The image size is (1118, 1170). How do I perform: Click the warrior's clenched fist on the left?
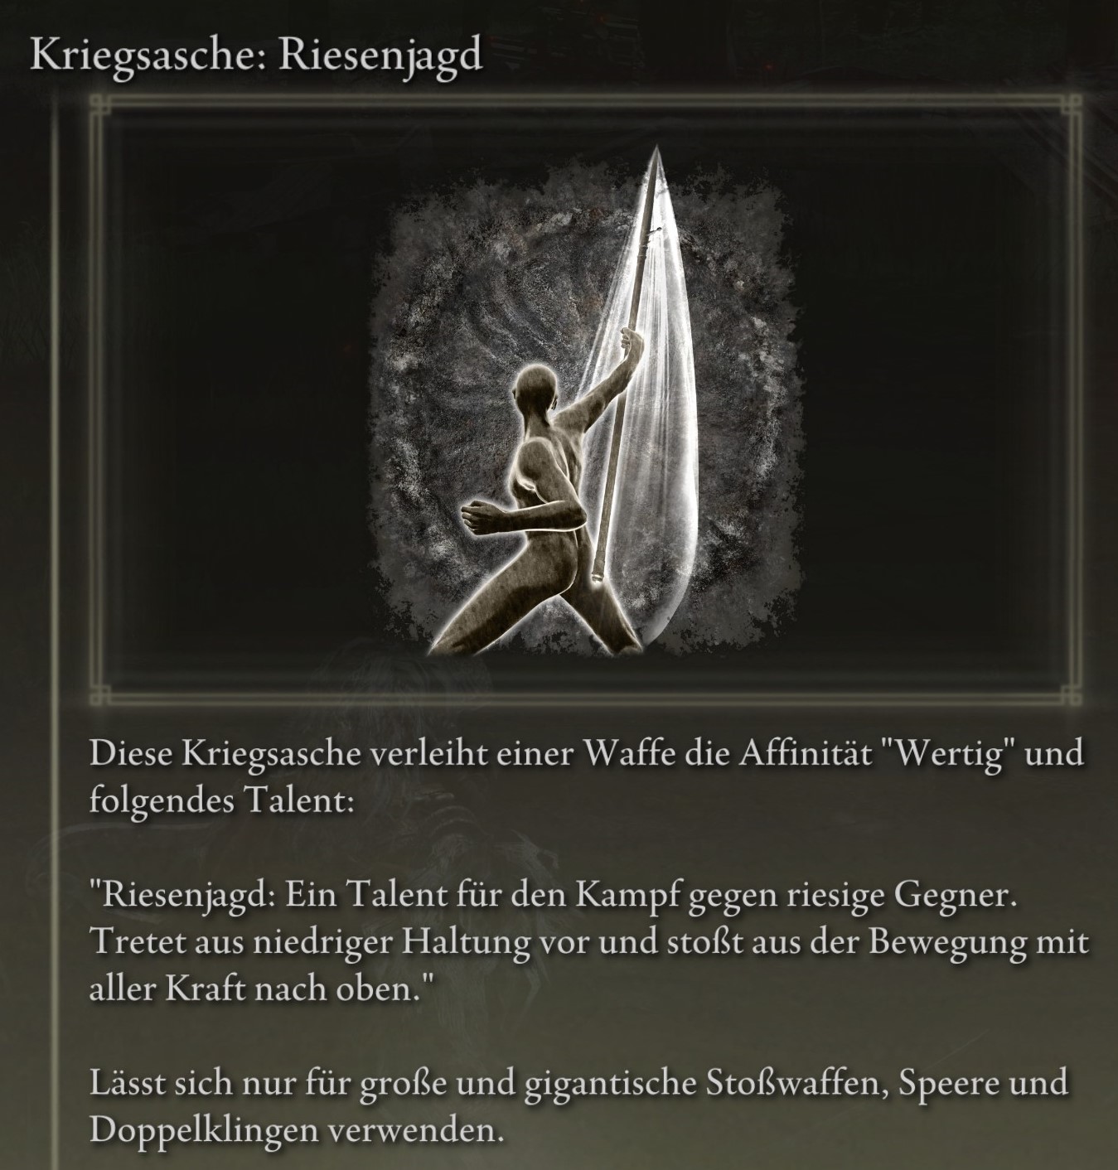tap(478, 515)
